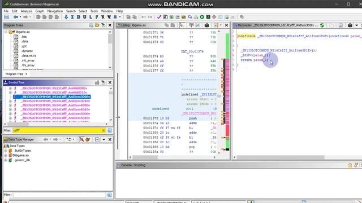
Task: Navigate back with the left arrow icon
Action: click(x=15, y=17)
